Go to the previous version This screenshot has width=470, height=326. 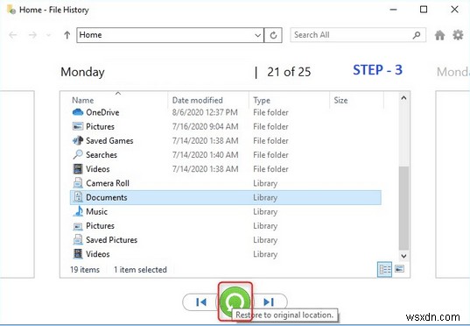200,301
